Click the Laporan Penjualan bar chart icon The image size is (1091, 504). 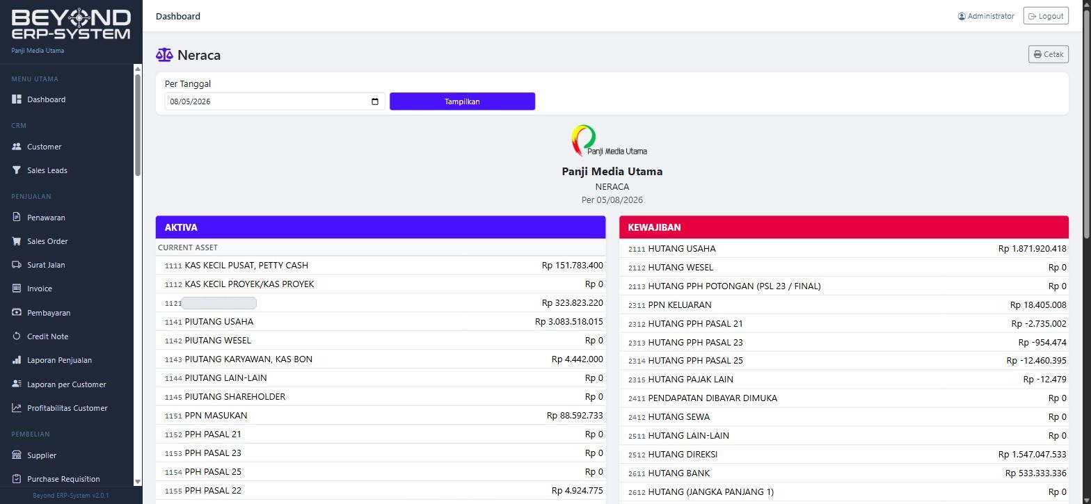coord(17,360)
